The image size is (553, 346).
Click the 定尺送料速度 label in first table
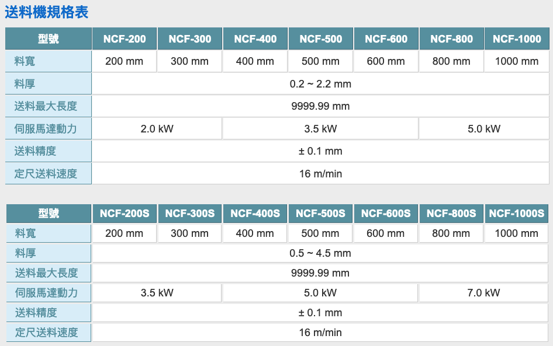[x=46, y=173]
